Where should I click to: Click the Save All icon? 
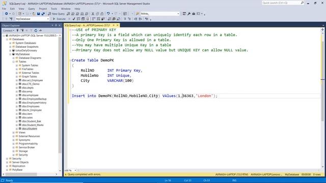point(43,14)
